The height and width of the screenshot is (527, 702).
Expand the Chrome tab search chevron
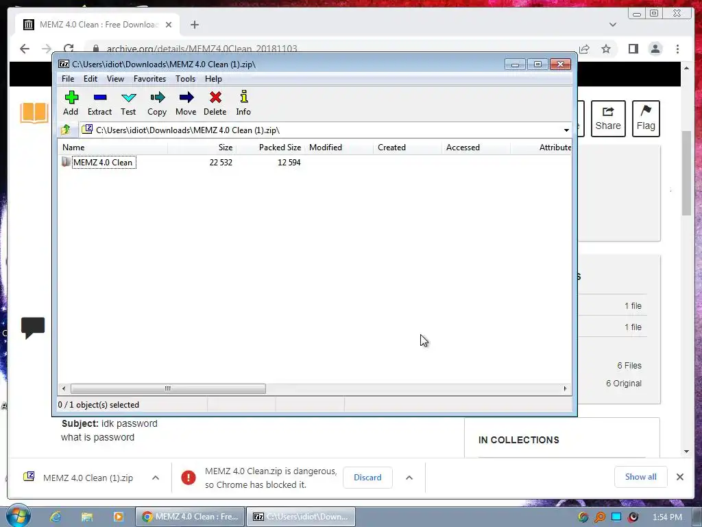[x=613, y=25]
